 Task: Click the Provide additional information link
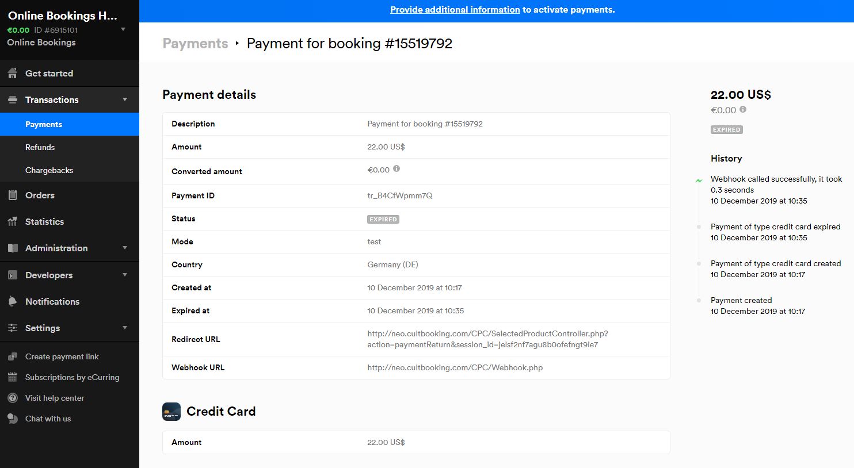[454, 10]
